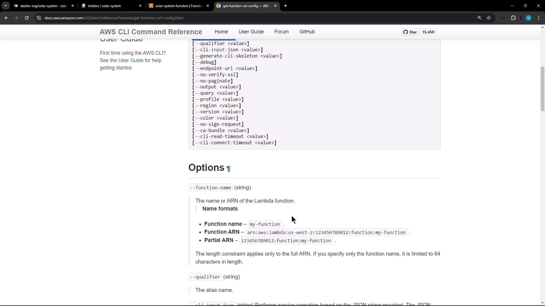Open the Chrome three-dot menu
The height and width of the screenshot is (306, 545).
coord(539,18)
